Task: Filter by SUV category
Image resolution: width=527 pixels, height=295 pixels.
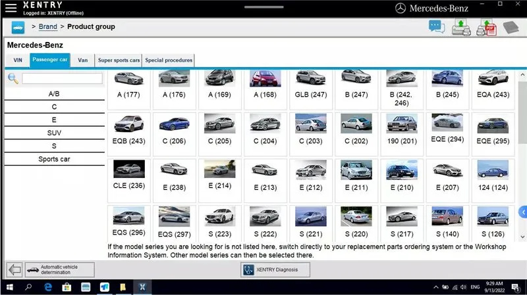Action: tap(54, 133)
